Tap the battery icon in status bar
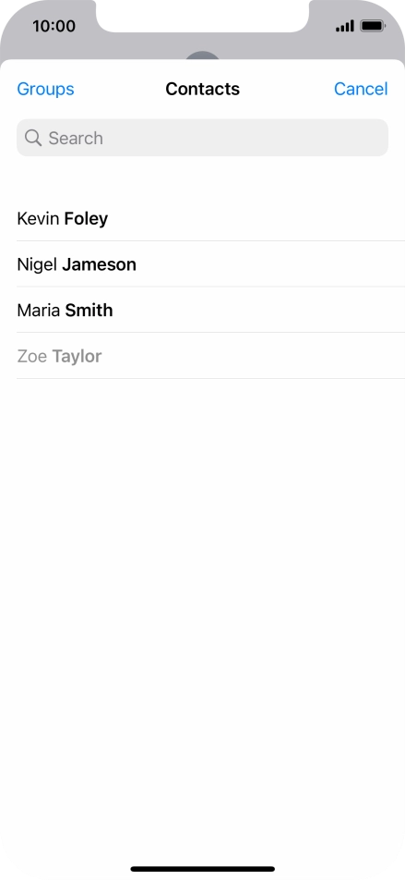The image size is (405, 880). click(373, 26)
